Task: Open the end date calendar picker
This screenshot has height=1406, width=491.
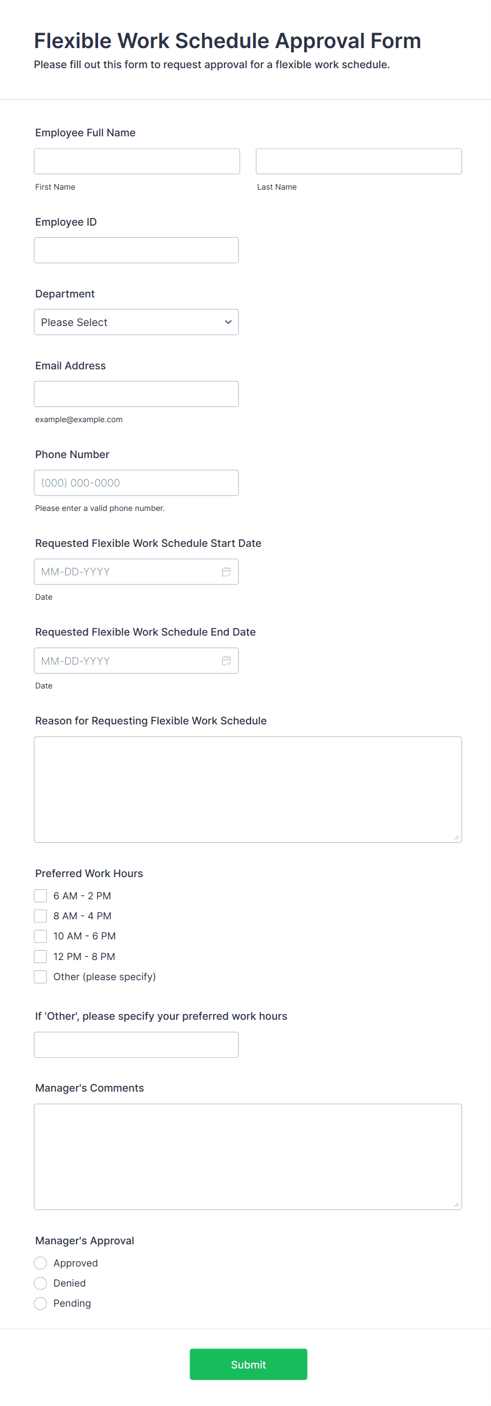Action: [x=227, y=660]
